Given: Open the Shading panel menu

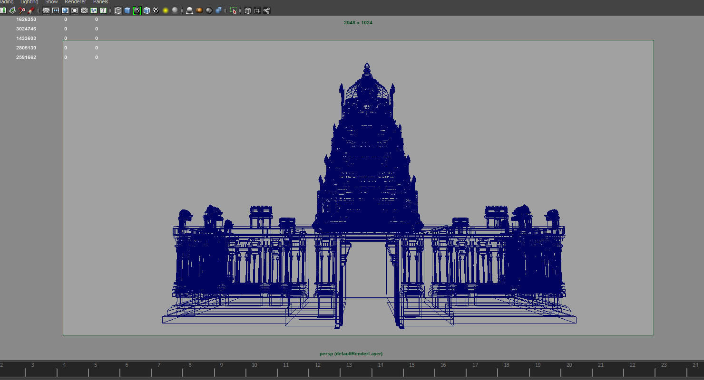Looking at the screenshot, I should point(6,2).
